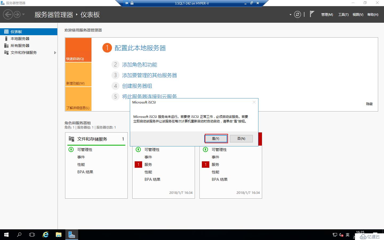Click the 所有服务器 sidebar icon
This screenshot has height=240, width=384.
pos(6,46)
